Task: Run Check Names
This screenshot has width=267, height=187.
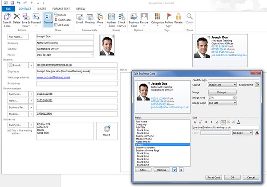Action: (121, 20)
